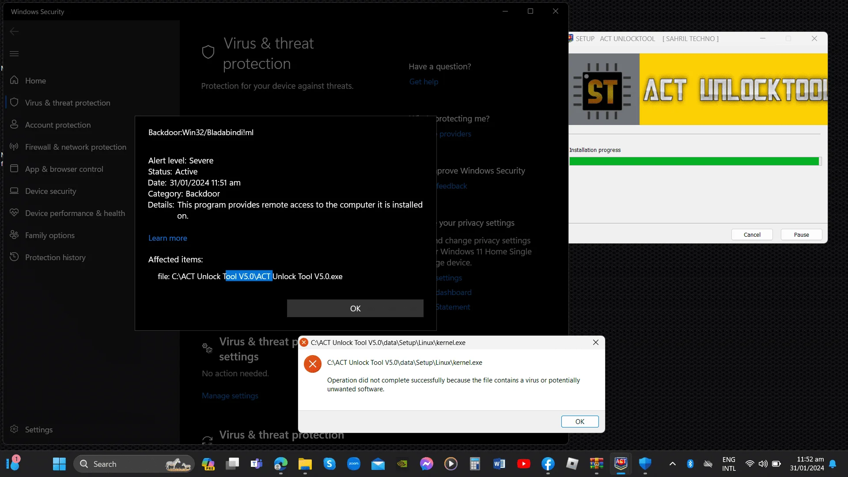Viewport: 848px width, 477px height.
Task: Open Family options in sidebar
Action: (x=49, y=235)
